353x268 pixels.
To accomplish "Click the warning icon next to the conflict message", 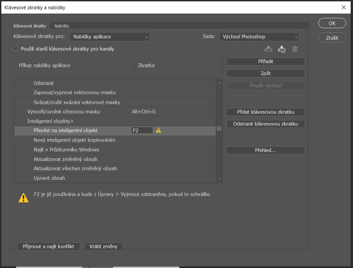I will click(x=24, y=198).
